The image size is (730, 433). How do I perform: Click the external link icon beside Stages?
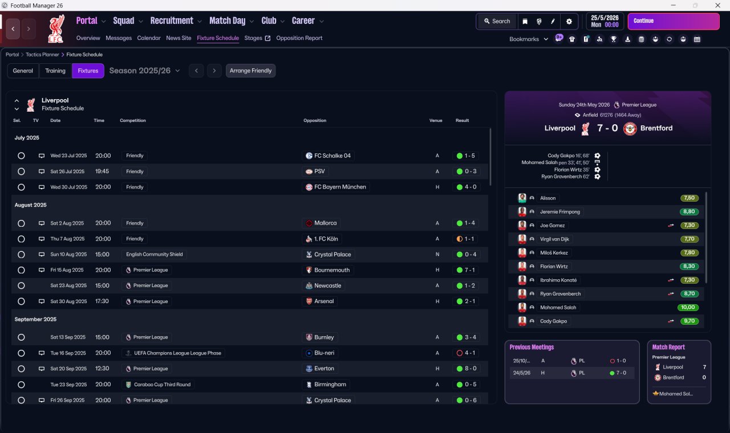pyautogui.click(x=268, y=38)
